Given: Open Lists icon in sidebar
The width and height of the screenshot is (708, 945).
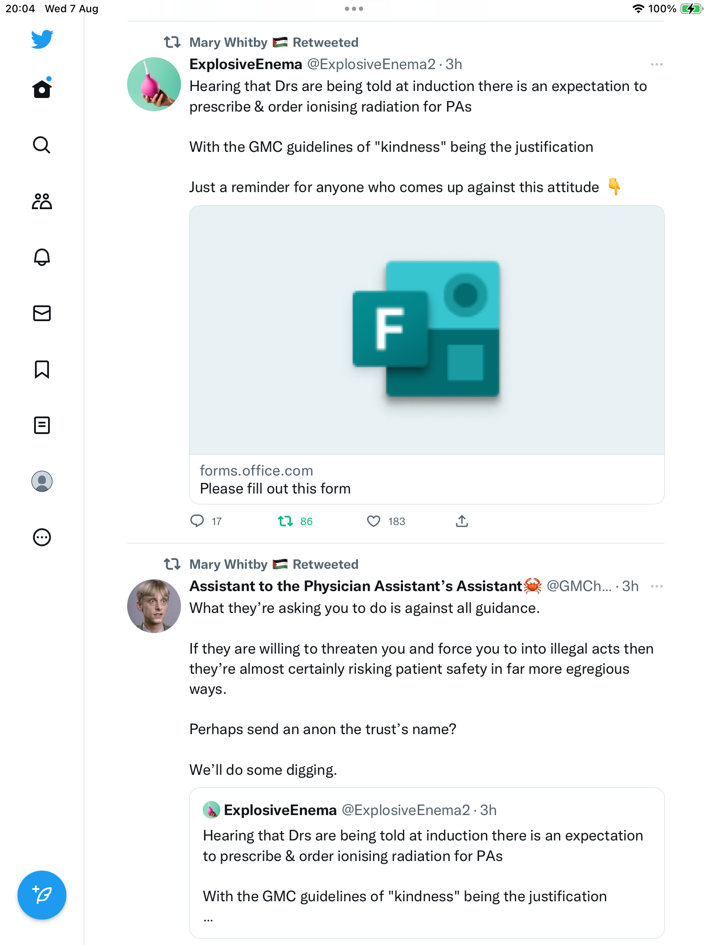Looking at the screenshot, I should pyautogui.click(x=42, y=425).
